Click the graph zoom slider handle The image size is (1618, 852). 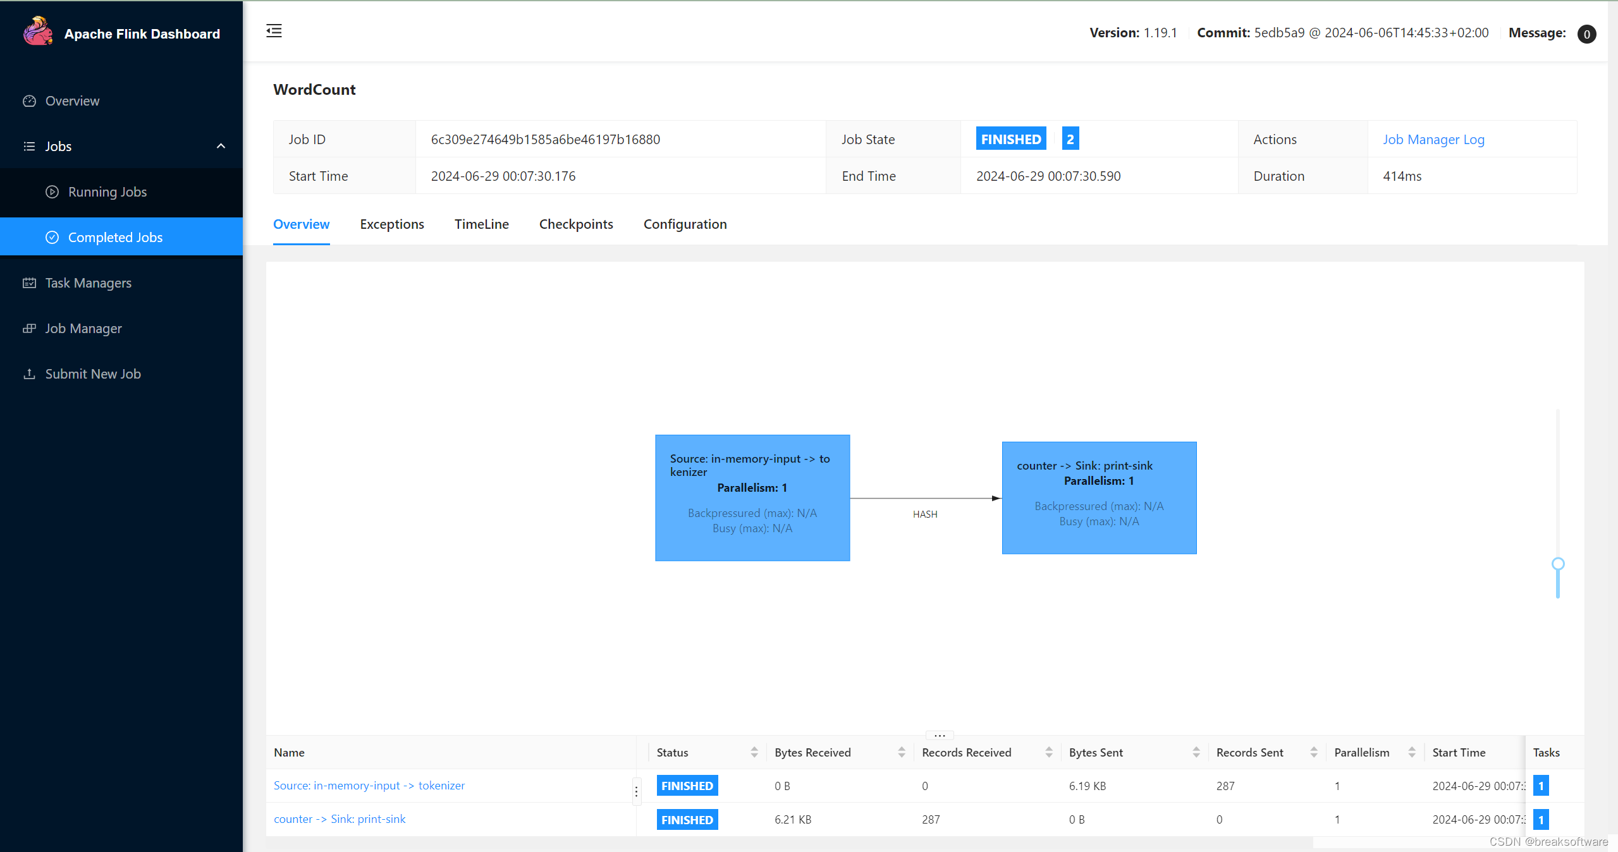(x=1558, y=564)
